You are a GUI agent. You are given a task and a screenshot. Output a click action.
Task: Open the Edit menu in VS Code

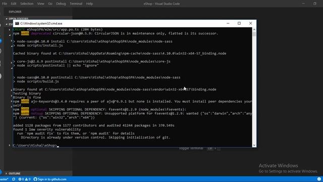tap(14, 4)
